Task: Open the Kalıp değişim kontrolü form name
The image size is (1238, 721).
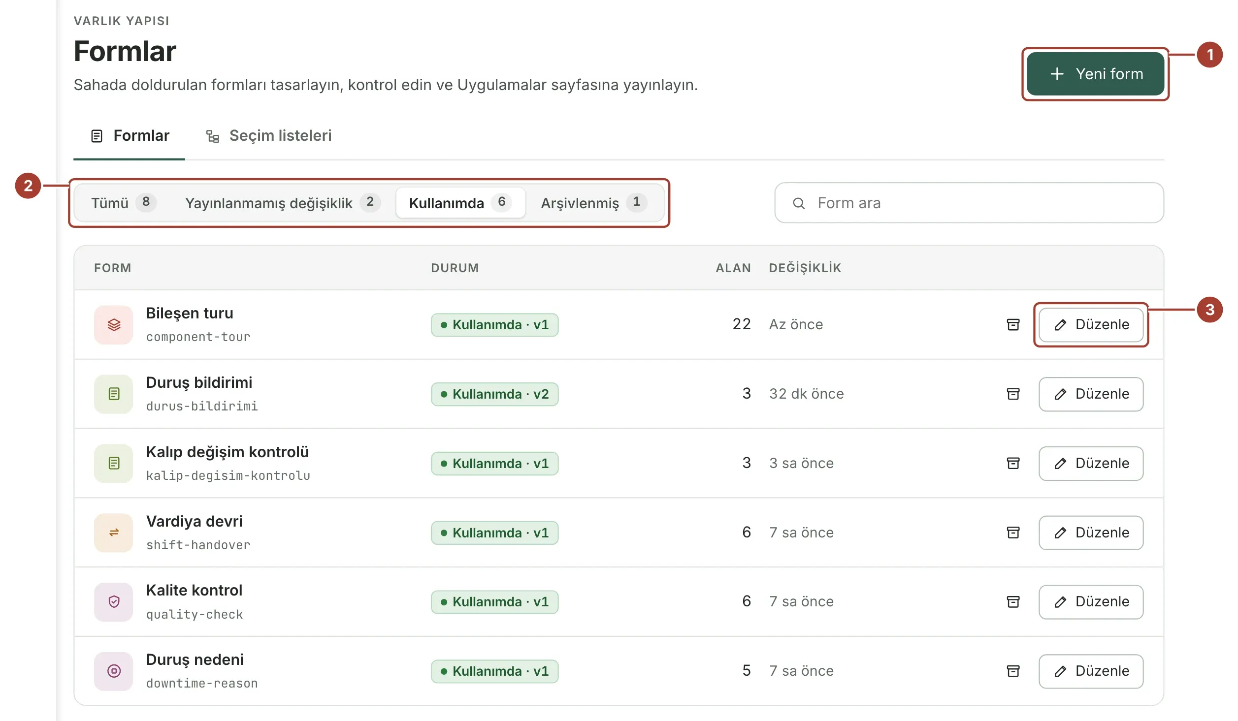Action: (228, 452)
